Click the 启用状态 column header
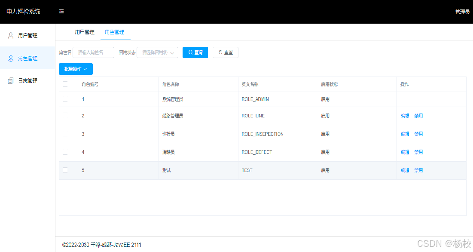Viewport: 473px width, 252px height. coord(329,84)
